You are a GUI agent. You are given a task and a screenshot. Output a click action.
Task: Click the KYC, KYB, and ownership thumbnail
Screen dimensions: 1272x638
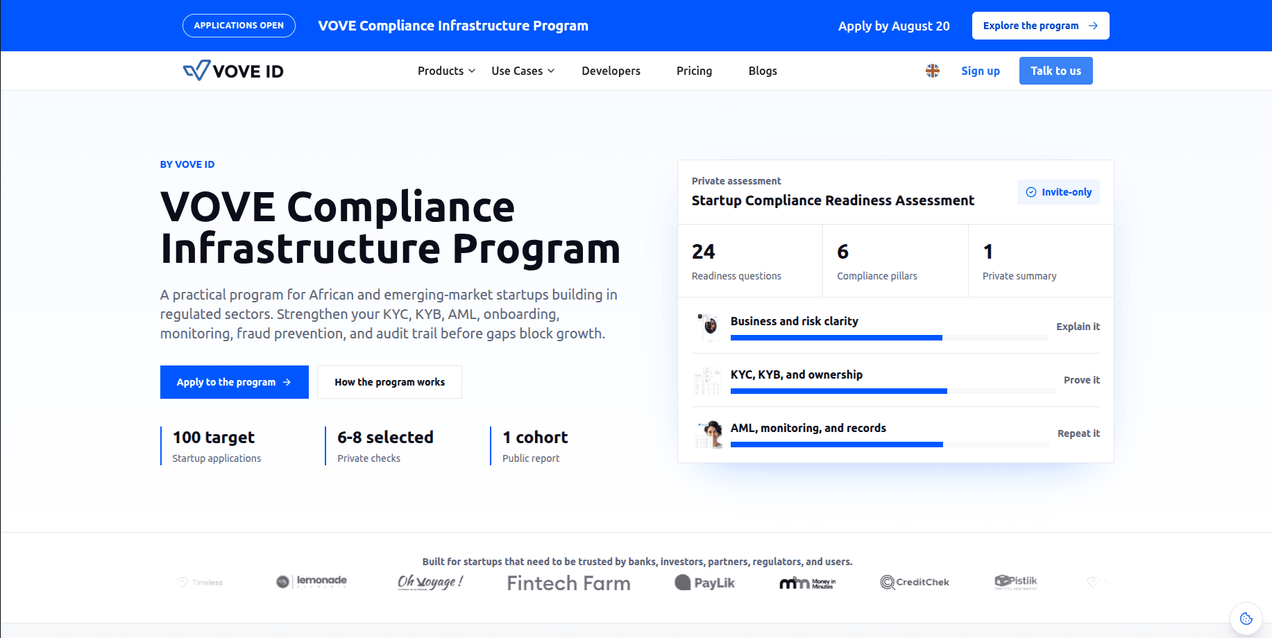(708, 380)
